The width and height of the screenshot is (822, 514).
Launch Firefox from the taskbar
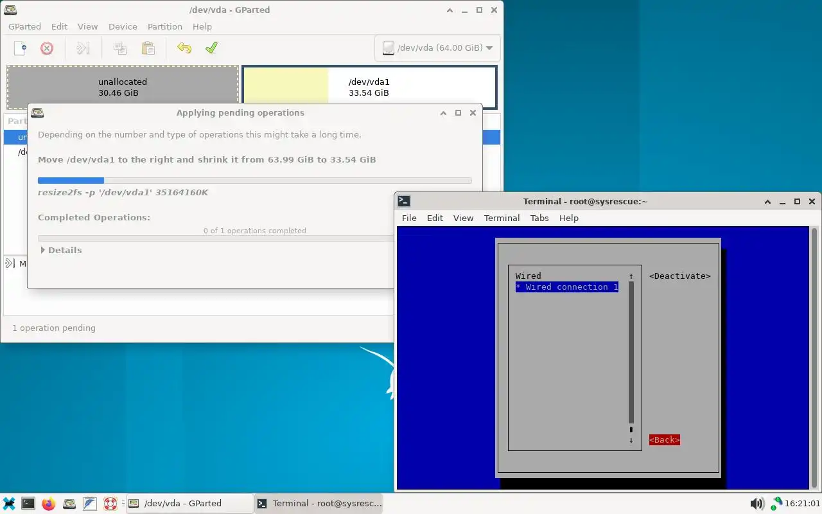click(49, 504)
